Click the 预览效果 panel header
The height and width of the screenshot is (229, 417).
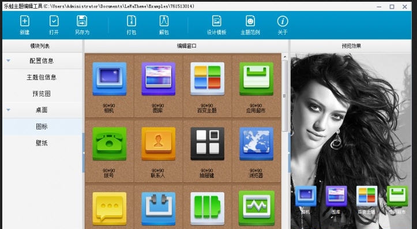click(x=351, y=46)
